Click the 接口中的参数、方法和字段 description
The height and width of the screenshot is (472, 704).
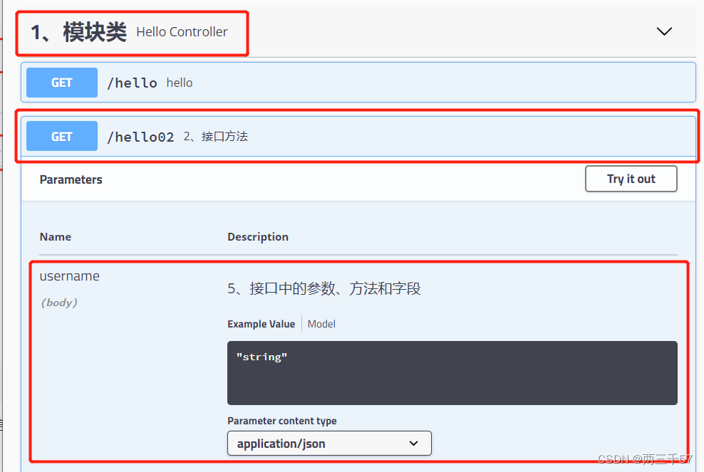pos(323,288)
